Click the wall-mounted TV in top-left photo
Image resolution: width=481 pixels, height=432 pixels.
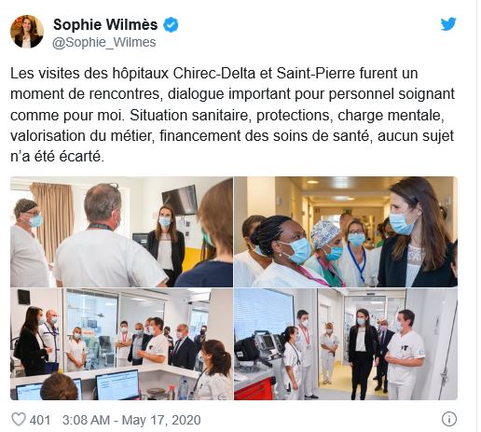pyautogui.click(x=180, y=201)
